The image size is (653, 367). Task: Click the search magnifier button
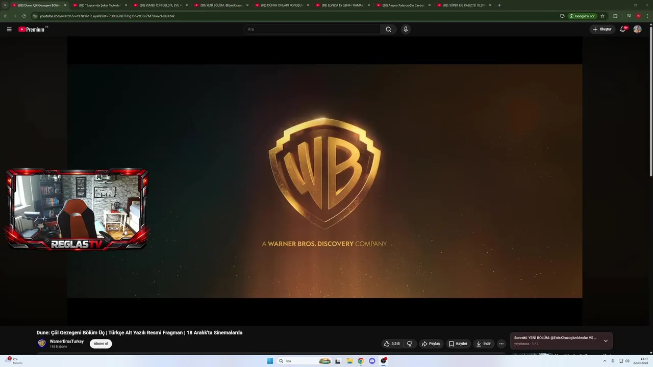click(388, 29)
